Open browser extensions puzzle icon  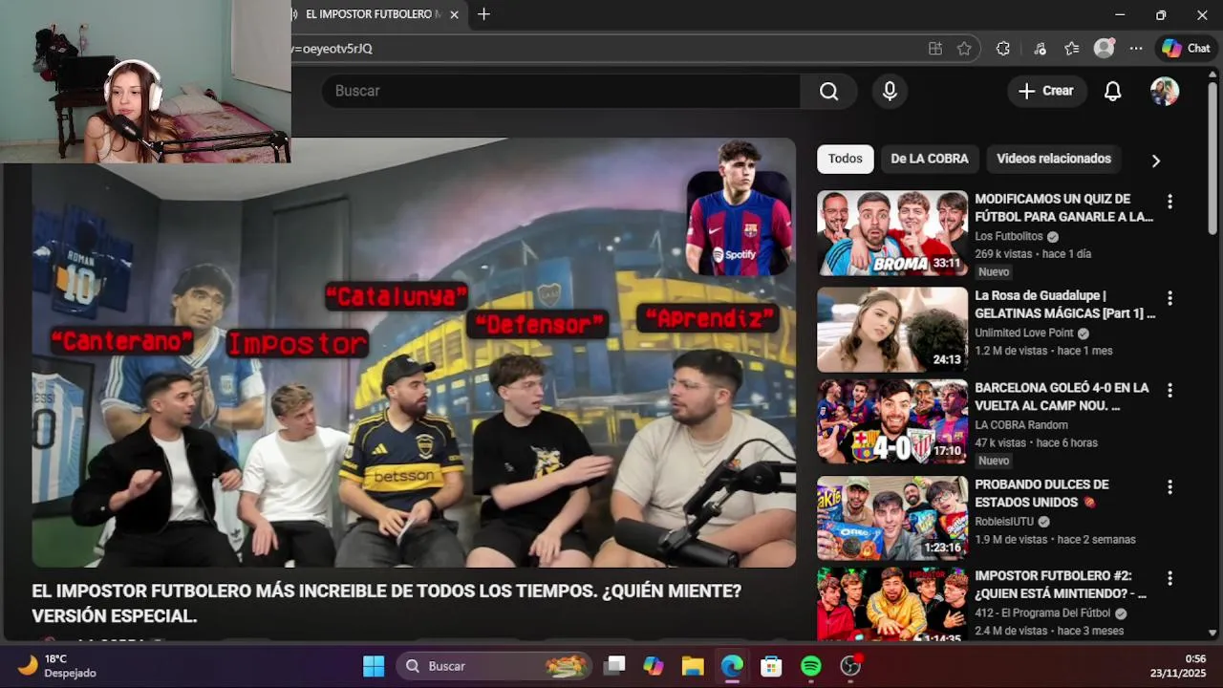1003,49
